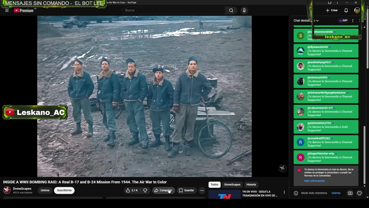Select the Todos filter chip

214,185
